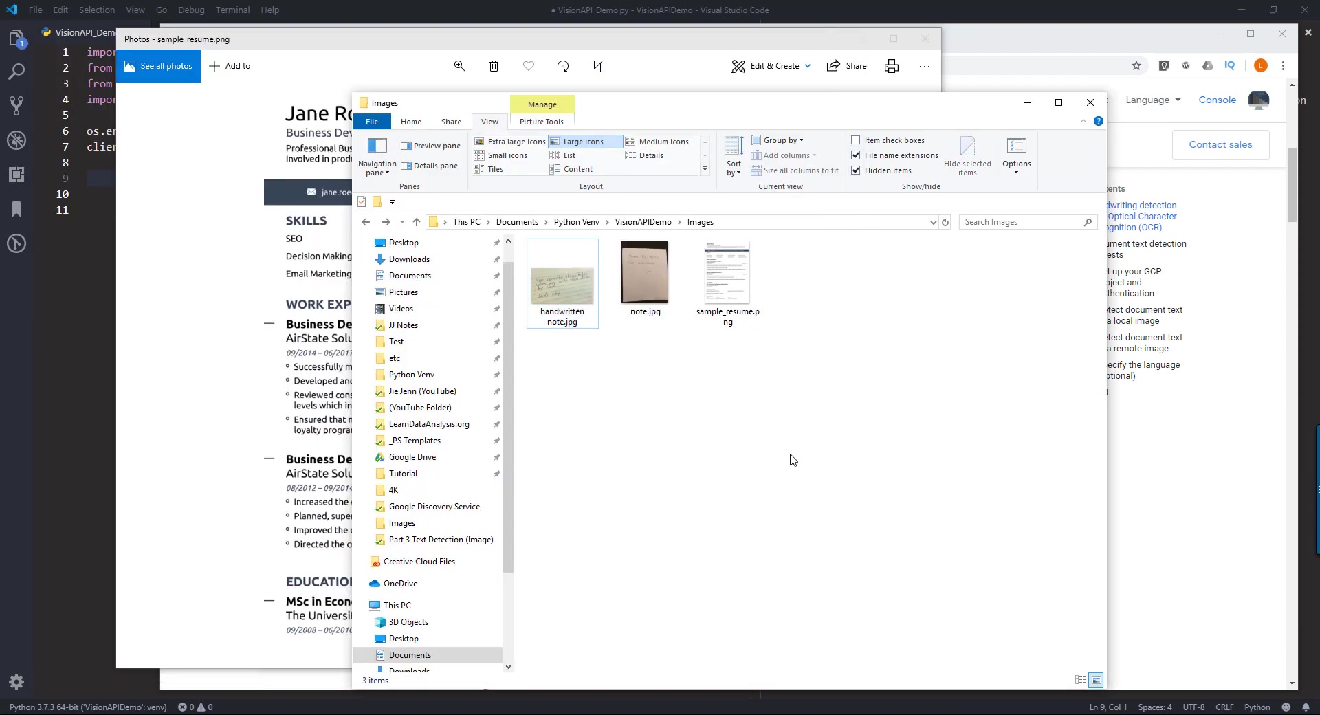Toggle File name extensions checkbox

(856, 155)
